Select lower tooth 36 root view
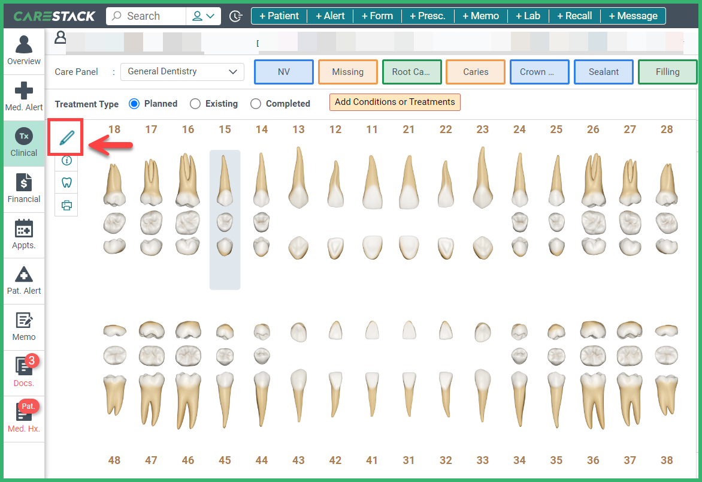The height and width of the screenshot is (482, 702). click(x=593, y=400)
